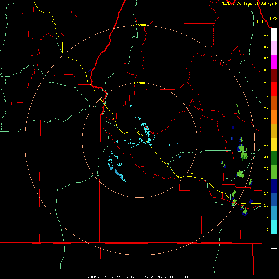
Task: Click the legend value 14
Action: (266, 193)
